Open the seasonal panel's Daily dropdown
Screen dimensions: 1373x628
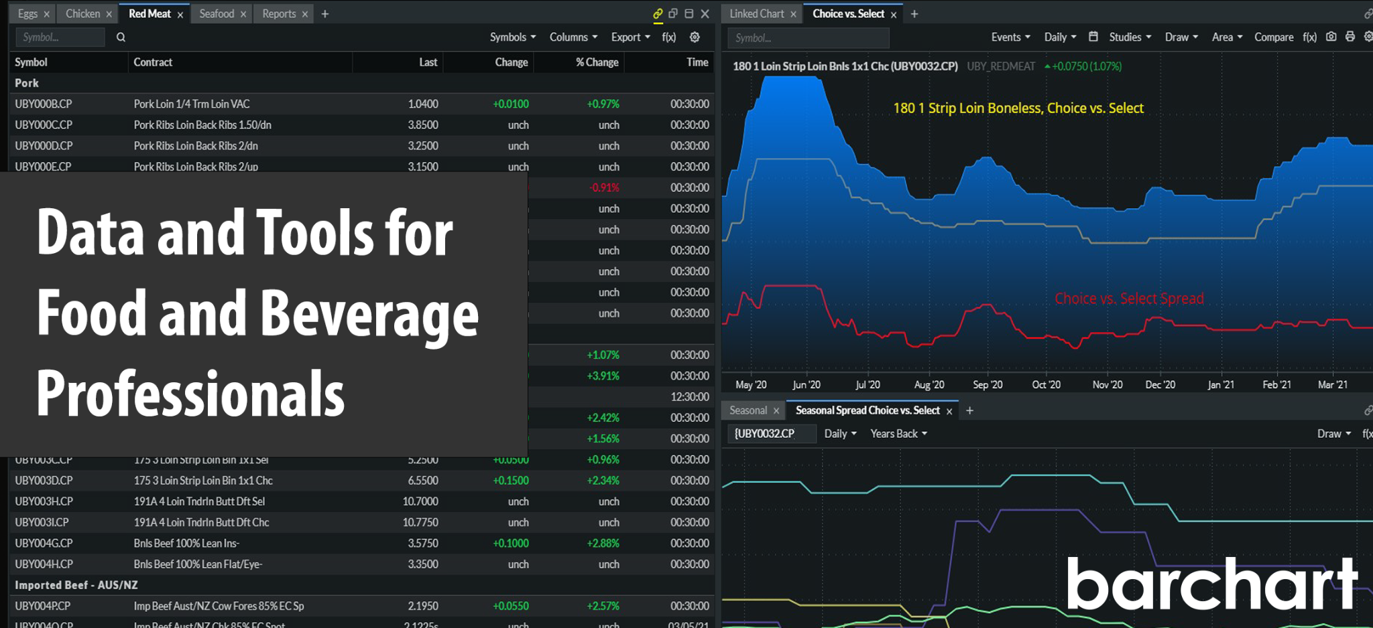tap(841, 434)
